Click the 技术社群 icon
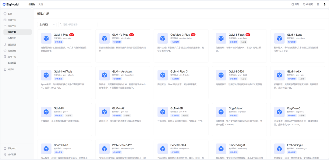The image size is (329, 160). tap(5, 154)
